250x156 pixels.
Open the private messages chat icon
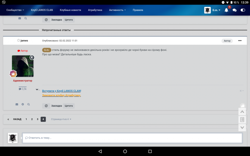coord(234,10)
